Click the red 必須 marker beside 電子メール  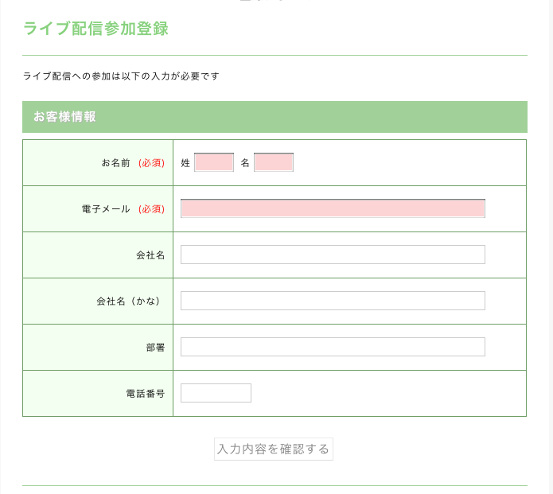[151, 209]
